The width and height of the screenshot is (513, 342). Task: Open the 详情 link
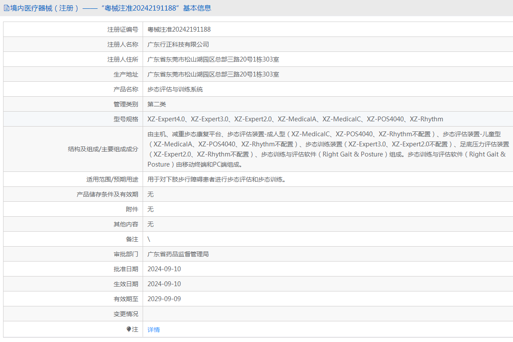point(154,330)
